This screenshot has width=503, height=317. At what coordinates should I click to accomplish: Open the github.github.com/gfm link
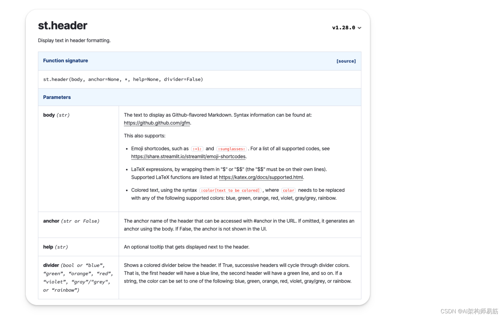[157, 123]
